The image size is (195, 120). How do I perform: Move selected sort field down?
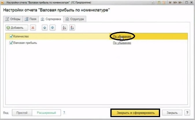[x=52, y=28]
